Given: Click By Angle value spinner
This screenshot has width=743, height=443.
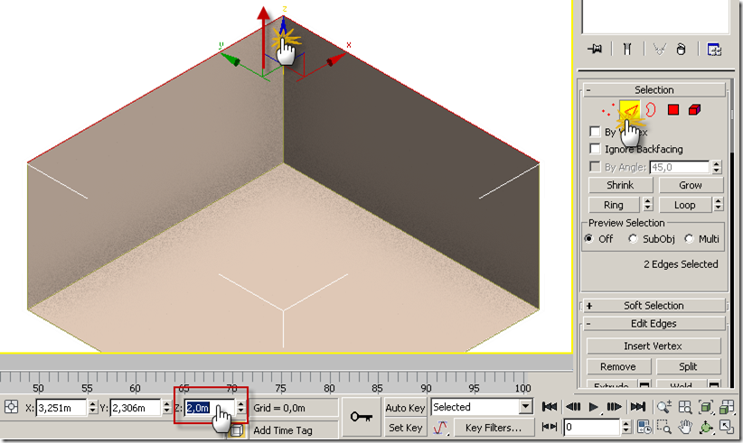Looking at the screenshot, I should pos(717,166).
